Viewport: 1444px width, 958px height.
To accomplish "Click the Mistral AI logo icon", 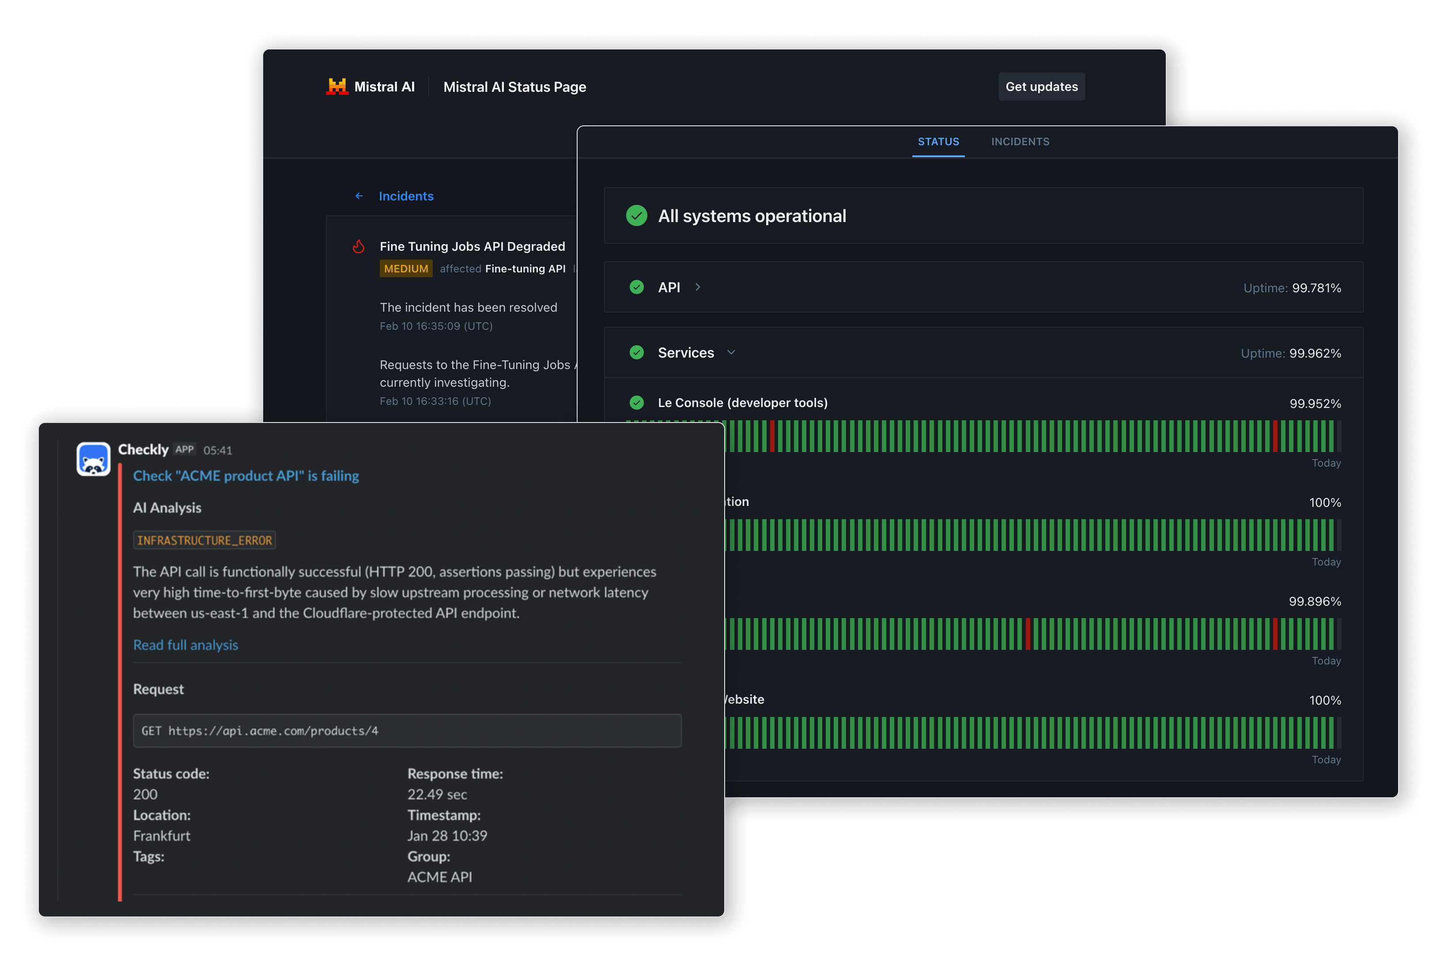I will 336,87.
